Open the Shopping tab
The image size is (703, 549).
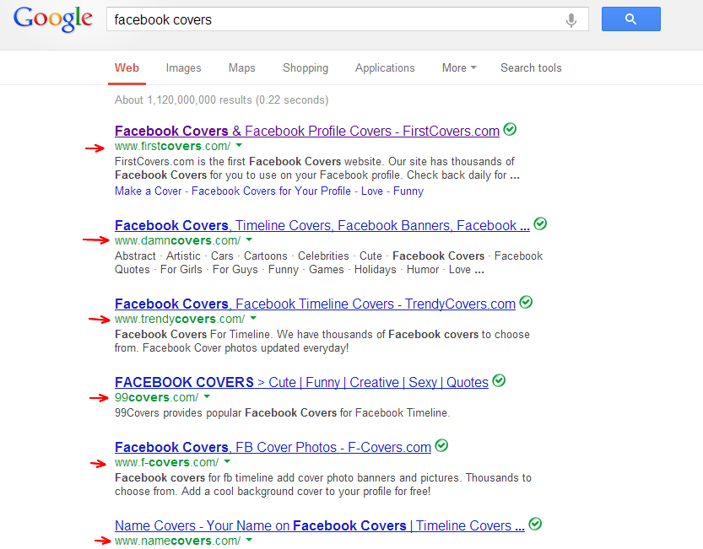[306, 67]
